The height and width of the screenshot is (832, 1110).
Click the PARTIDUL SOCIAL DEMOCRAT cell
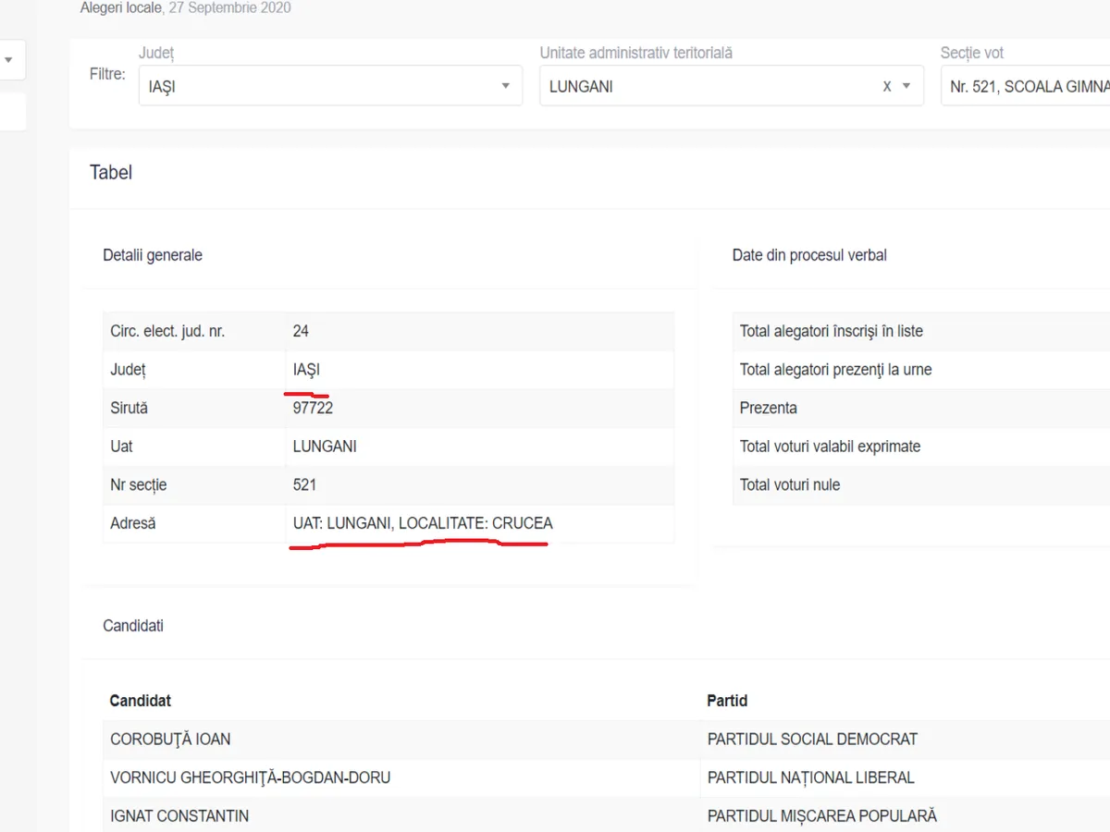click(x=812, y=740)
